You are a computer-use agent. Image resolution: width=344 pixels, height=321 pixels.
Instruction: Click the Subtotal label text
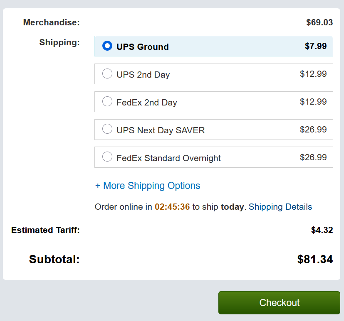[x=54, y=260]
